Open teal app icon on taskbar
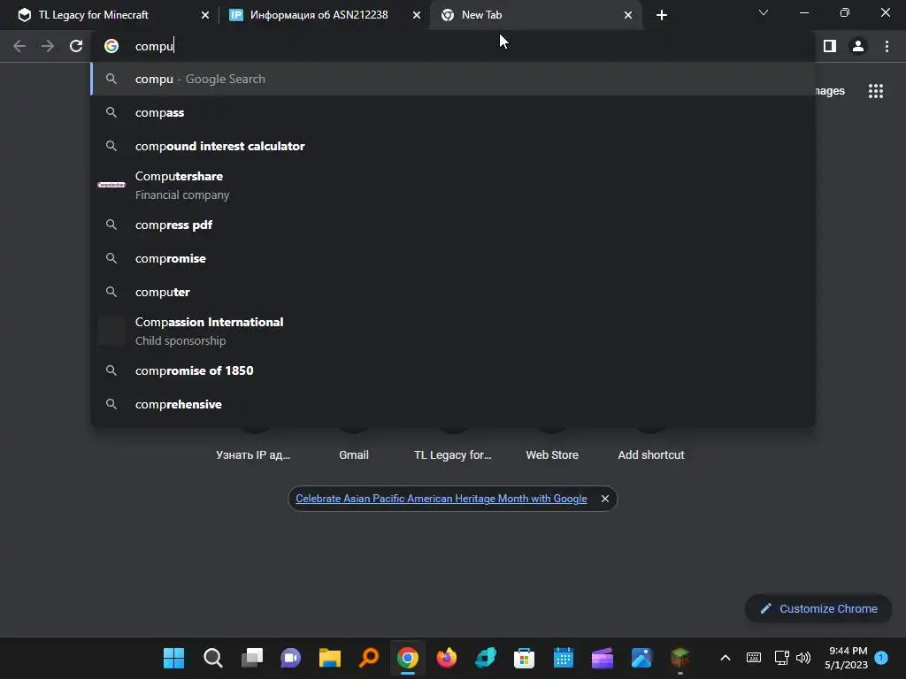Screen dimensions: 906x679 click(486, 658)
